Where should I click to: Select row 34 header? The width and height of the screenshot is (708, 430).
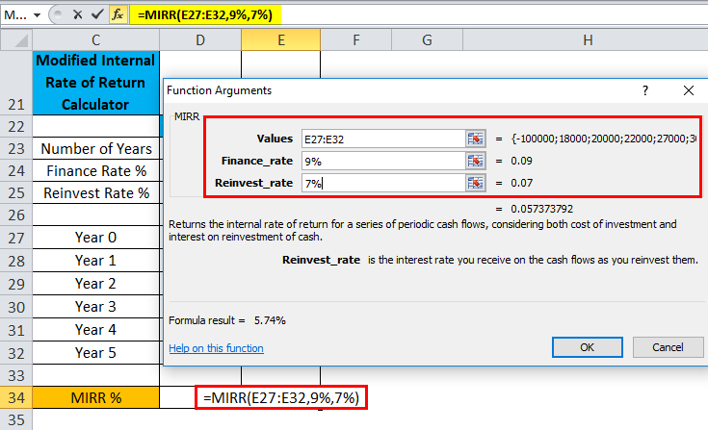point(16,397)
